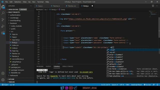Viewport: 160px width, 90px height.
Task: Click the feedback icon in status bar
Action: [x=154, y=85]
